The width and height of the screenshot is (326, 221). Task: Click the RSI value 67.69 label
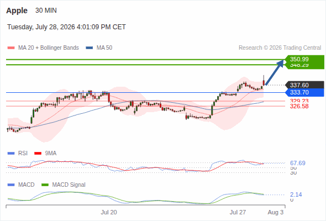pos(298,163)
